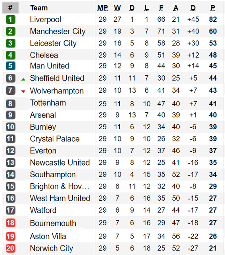225x255 pixels.
Task: Click the red down arrow beside Wolverhampton
Action: click(x=23, y=91)
